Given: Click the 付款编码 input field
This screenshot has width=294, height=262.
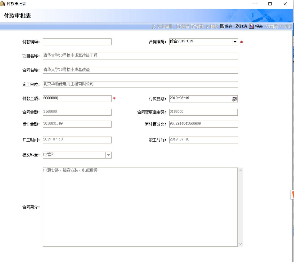Looking at the screenshot, I should 77,42.
